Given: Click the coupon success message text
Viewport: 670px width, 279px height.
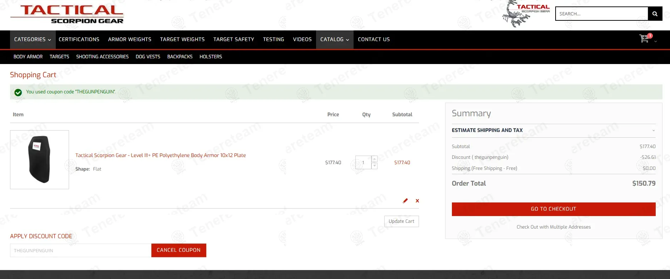Looking at the screenshot, I should (71, 92).
